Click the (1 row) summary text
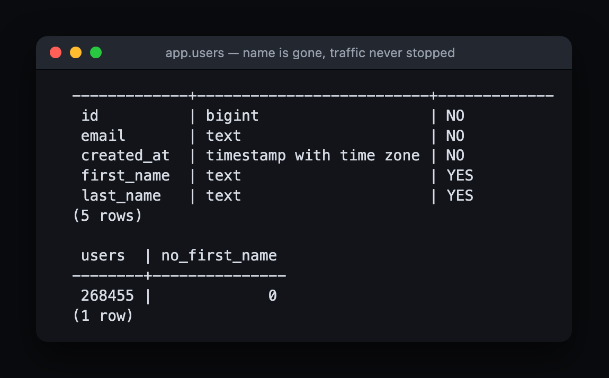Image resolution: width=609 pixels, height=378 pixels. click(x=103, y=316)
